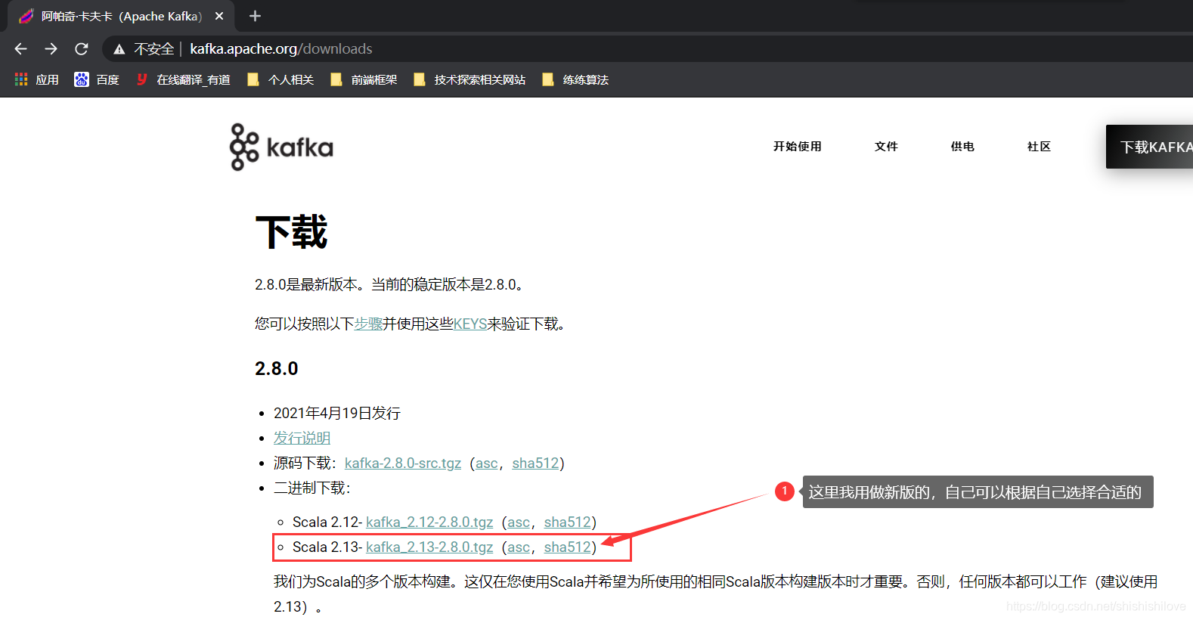Image resolution: width=1193 pixels, height=620 pixels.
Task: Open the 供电 navigation menu
Action: (x=962, y=147)
